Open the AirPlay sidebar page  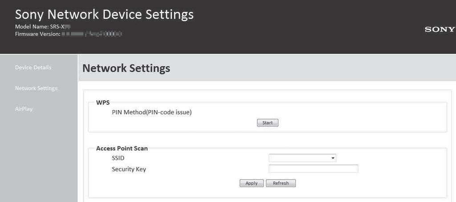click(24, 109)
